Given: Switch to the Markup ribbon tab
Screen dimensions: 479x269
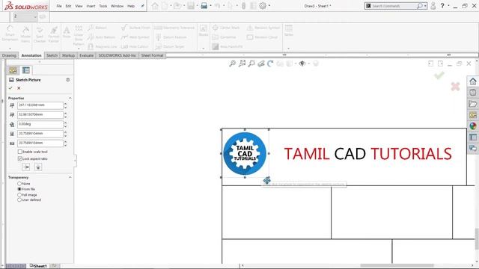Looking at the screenshot, I should [x=68, y=55].
